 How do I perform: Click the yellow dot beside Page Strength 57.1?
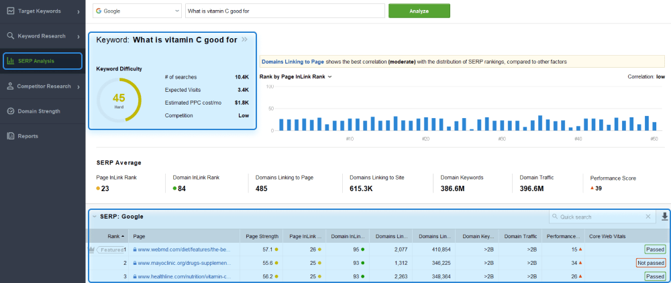point(277,249)
